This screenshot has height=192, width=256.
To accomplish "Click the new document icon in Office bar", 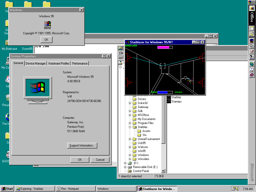I will (x=251, y=28).
